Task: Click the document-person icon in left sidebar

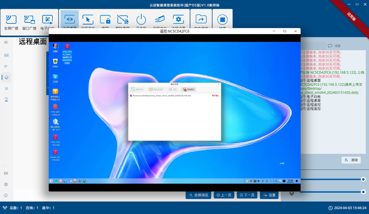Action: coord(6,100)
